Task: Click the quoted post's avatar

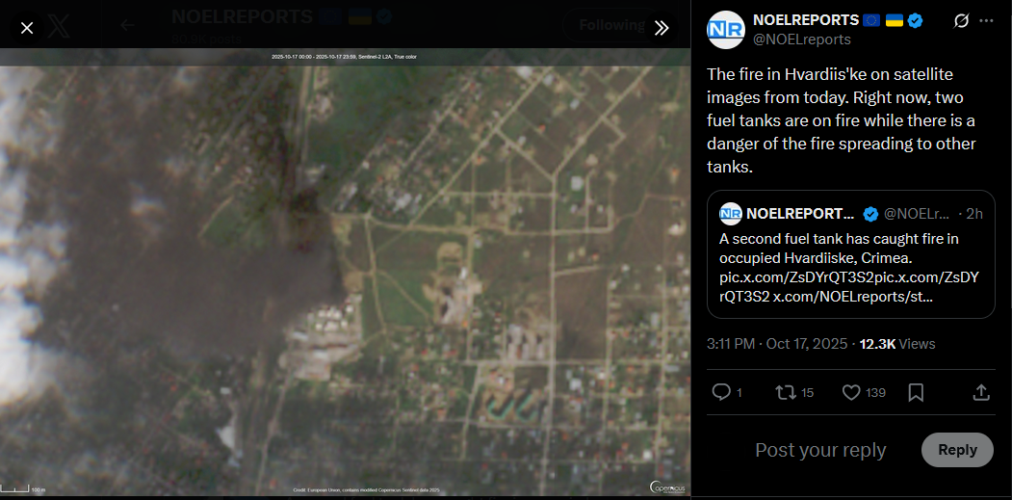Action: tap(730, 213)
